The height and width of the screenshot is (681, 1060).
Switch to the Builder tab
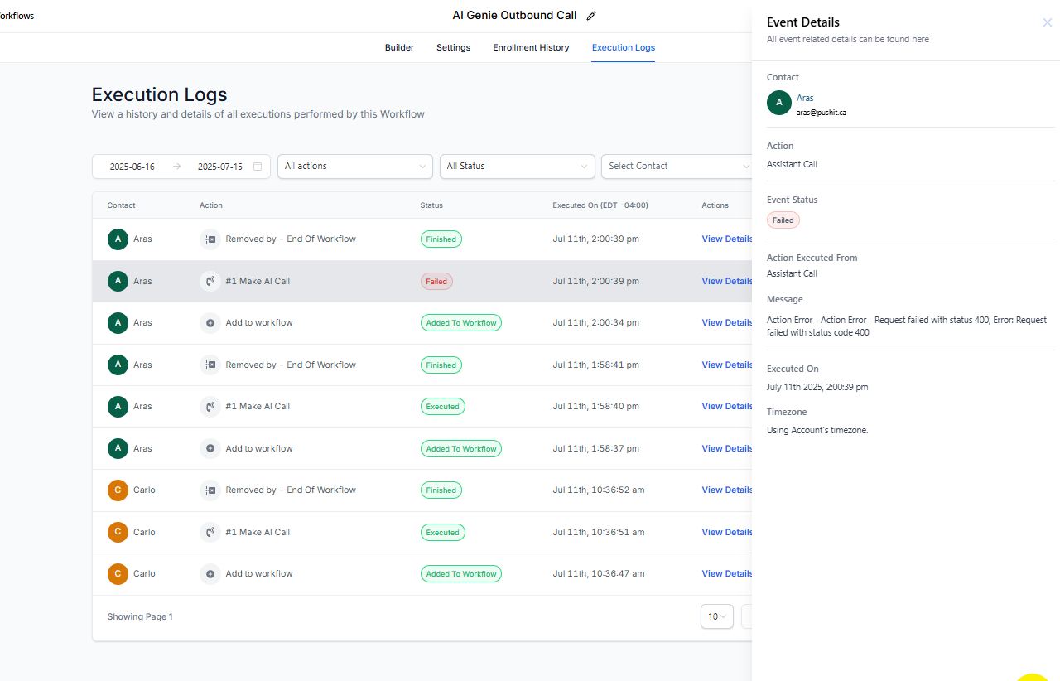point(399,48)
